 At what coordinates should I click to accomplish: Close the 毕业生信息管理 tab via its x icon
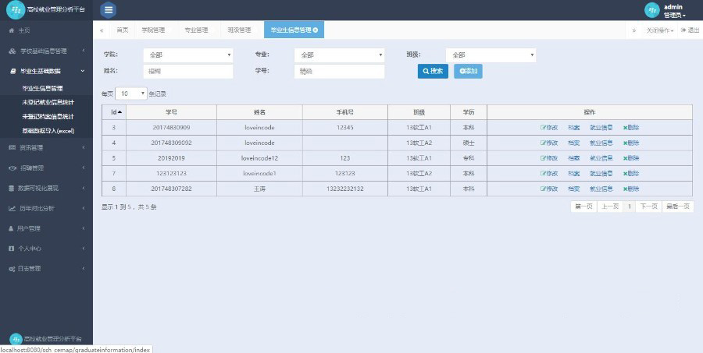[315, 30]
